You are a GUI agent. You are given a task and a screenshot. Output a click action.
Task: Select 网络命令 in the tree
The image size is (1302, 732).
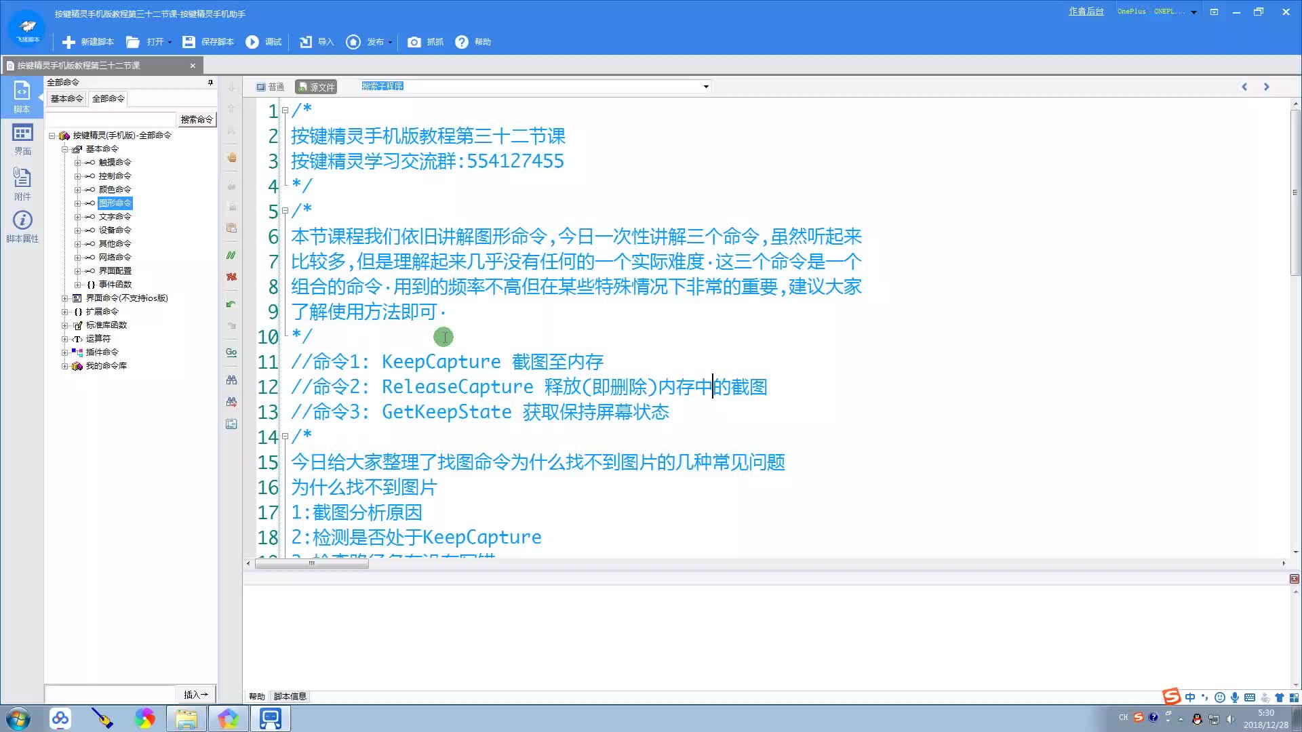click(115, 258)
